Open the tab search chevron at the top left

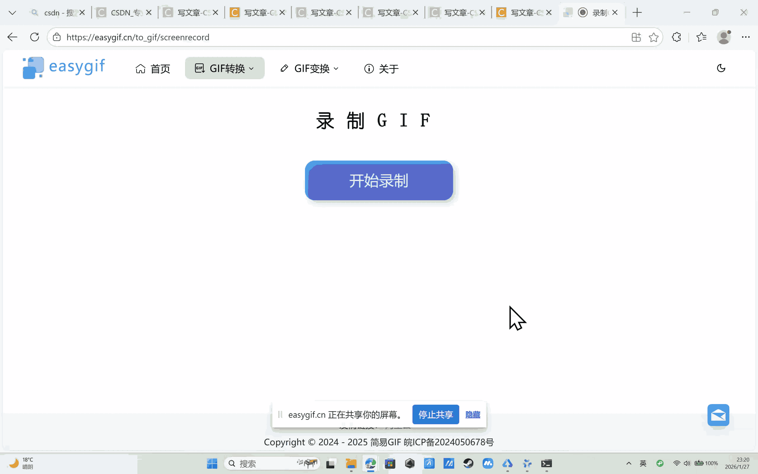[x=12, y=13]
